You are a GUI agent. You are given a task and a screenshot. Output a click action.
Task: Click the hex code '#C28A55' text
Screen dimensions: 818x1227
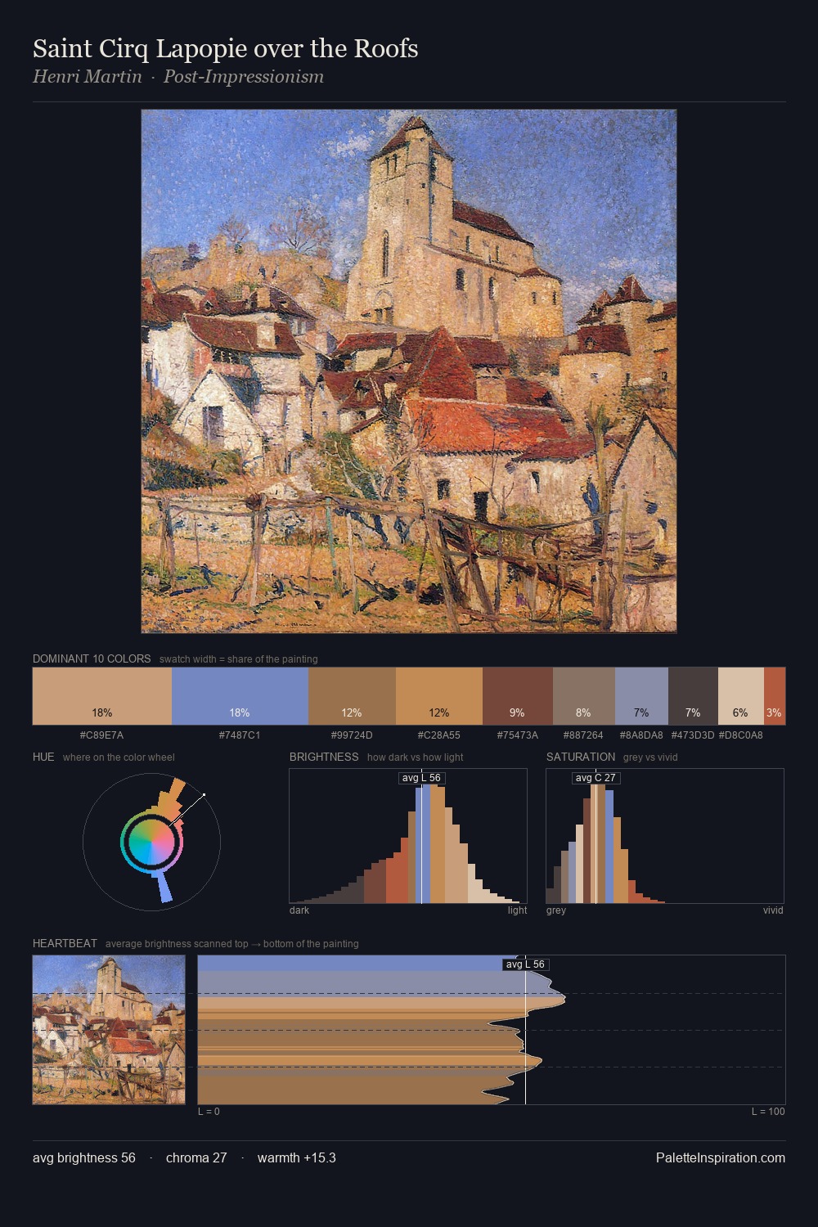click(439, 735)
